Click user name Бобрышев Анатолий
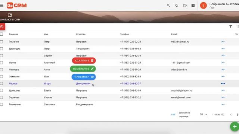Viewport: 239px width, 134px height. point(224,4)
